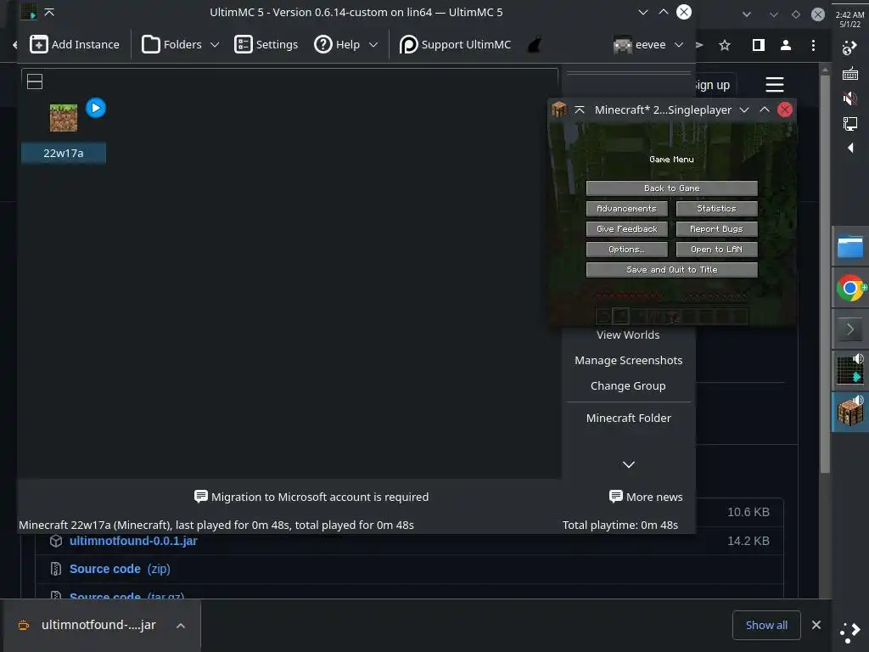The image size is (869, 652).
Task: Click the cat icon in toolbar
Action: click(535, 44)
